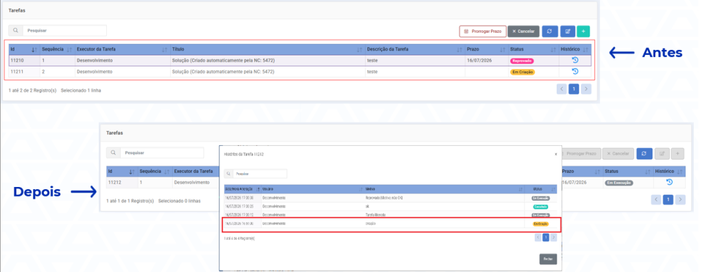This screenshot has height=272, width=702.
Task: Go to next page in the history dialog
Action: [x=554, y=238]
